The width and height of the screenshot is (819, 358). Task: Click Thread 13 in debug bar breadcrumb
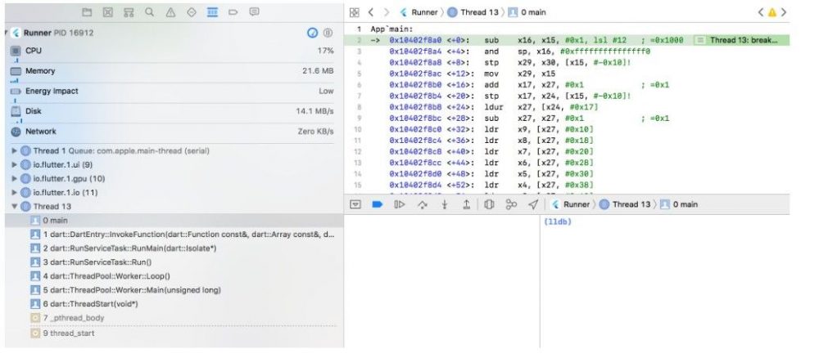[625, 205]
